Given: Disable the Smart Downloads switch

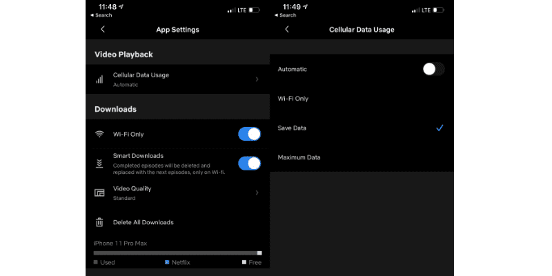Looking at the screenshot, I should 250,164.
